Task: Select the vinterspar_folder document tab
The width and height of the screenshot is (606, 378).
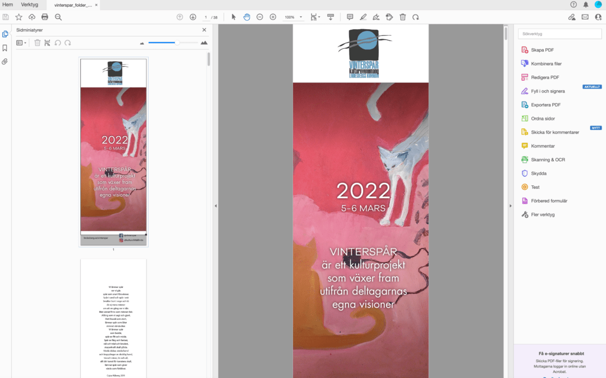Action: 73,5
